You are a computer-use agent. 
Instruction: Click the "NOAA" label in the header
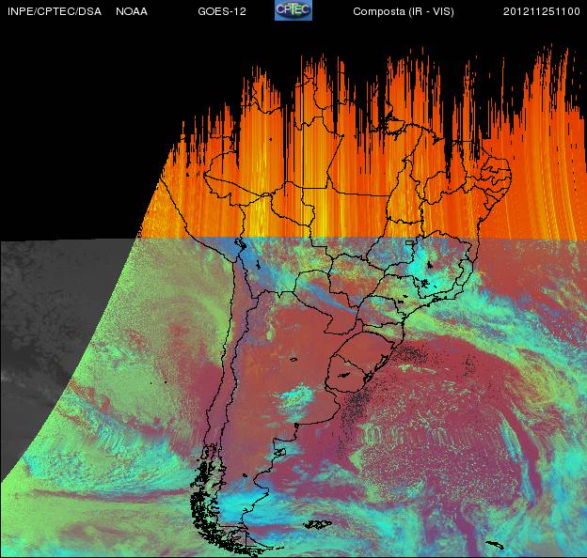132,11
